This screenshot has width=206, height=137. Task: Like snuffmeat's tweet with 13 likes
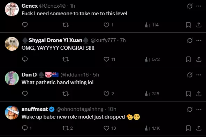(110, 128)
